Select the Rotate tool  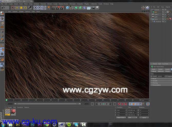point(25,8)
